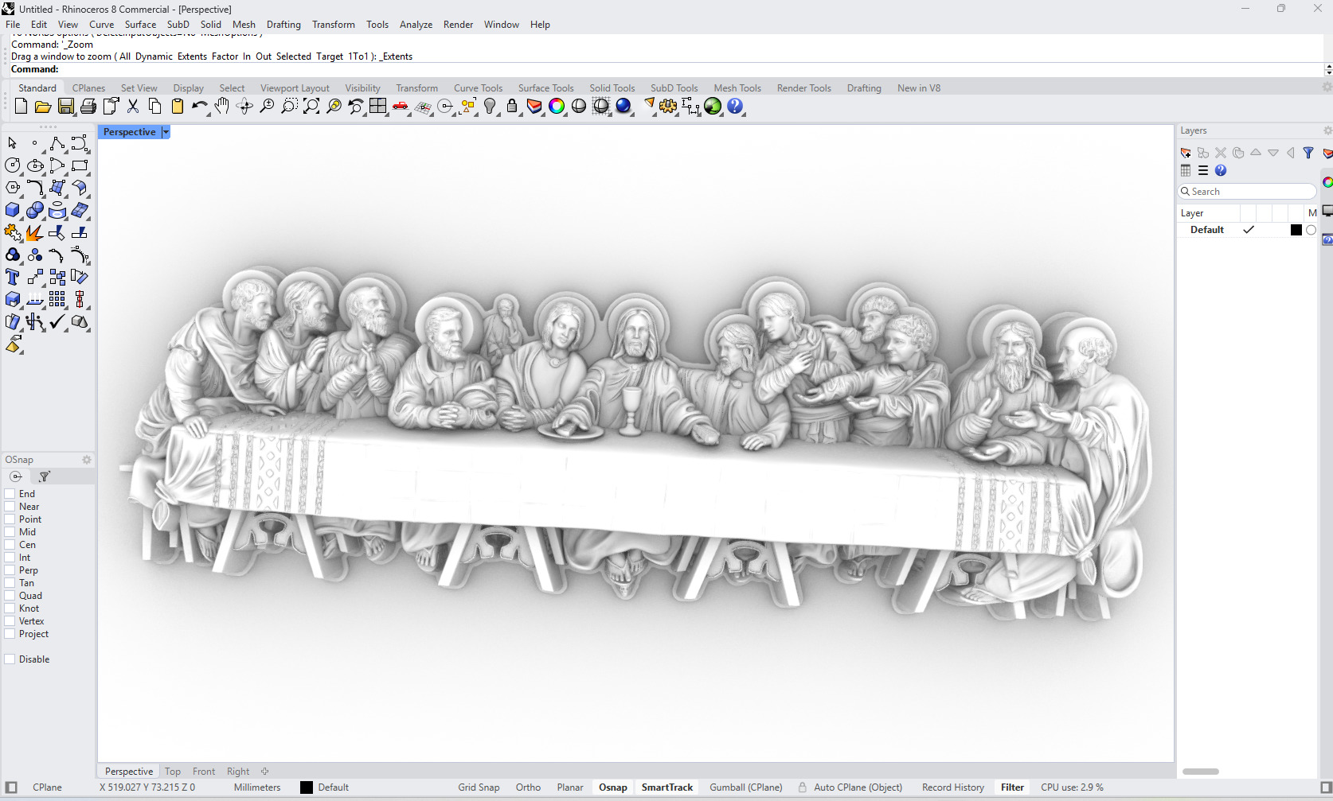This screenshot has height=801, width=1333.
Task: Click the Explode tool icon
Action: (x=35, y=232)
